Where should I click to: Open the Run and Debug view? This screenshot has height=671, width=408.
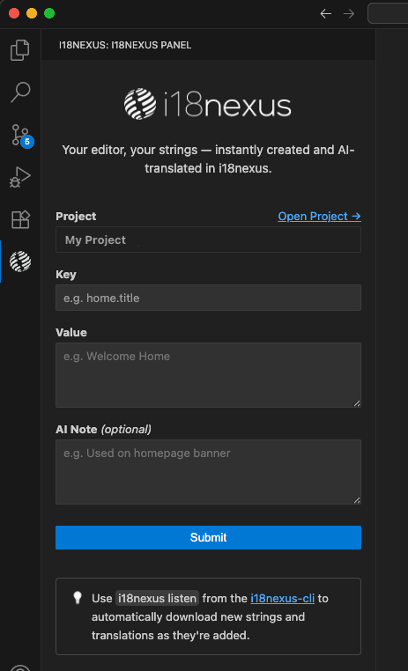pos(20,177)
